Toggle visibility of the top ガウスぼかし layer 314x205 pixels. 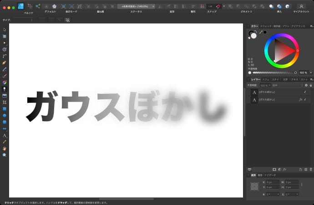tap(305, 92)
